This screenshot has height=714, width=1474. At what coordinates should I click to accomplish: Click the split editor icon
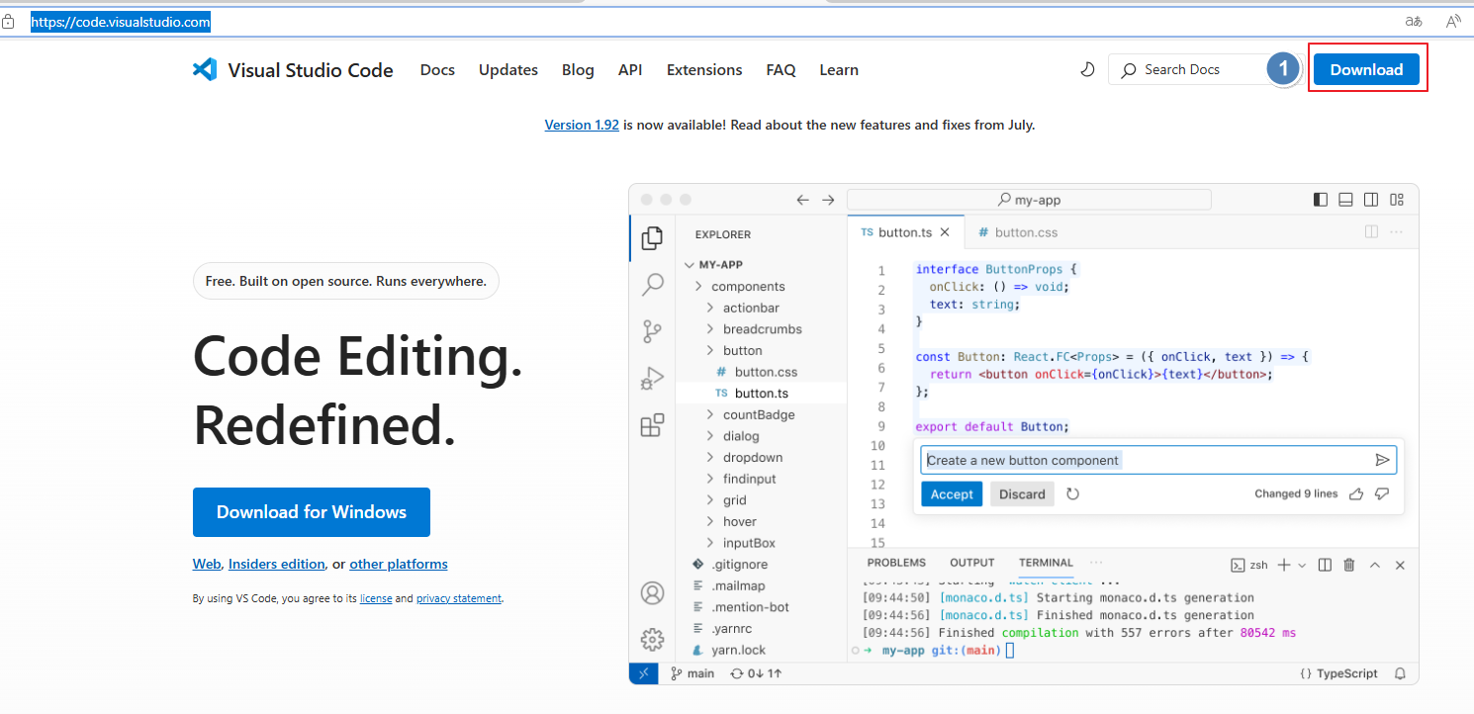click(x=1371, y=232)
